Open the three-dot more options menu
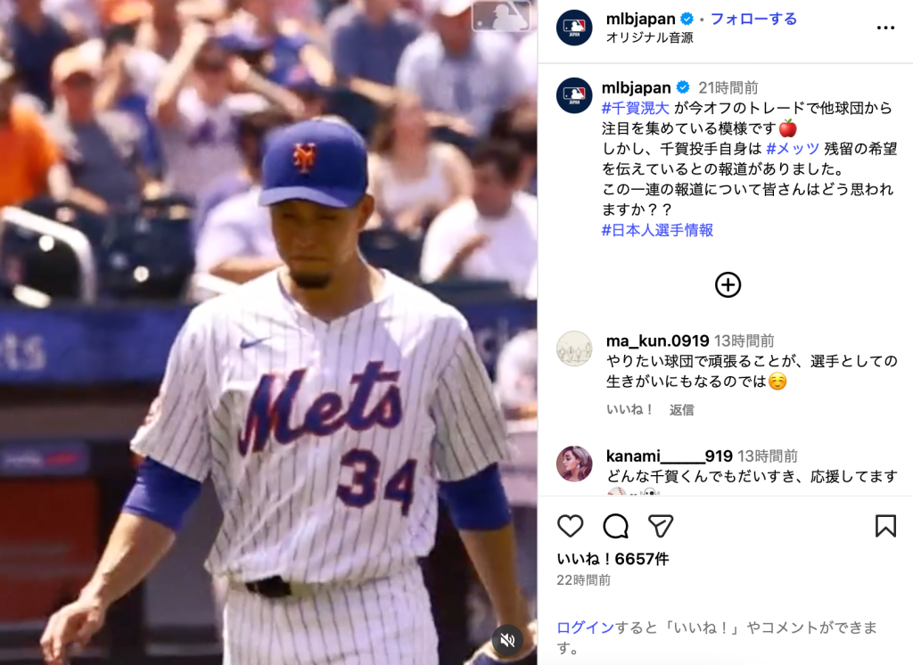The image size is (913, 665). click(x=885, y=28)
